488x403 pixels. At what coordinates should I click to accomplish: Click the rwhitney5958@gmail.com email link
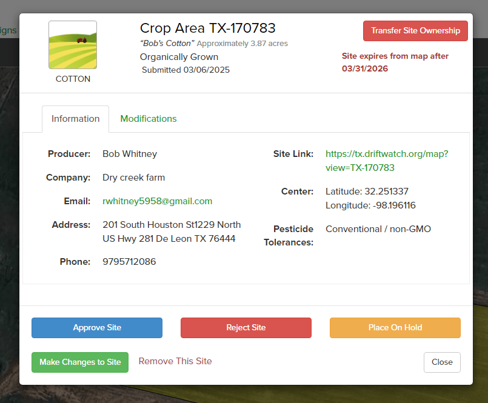click(157, 201)
